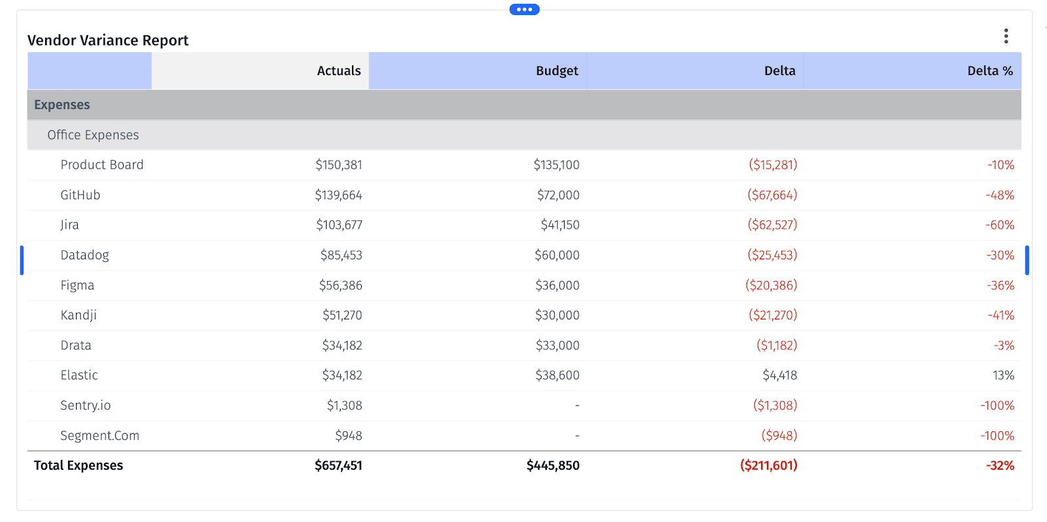This screenshot has width=1047, height=522.
Task: Select the Budget column header
Action: (478, 71)
